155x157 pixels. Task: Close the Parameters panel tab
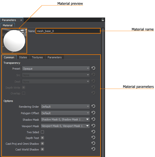(21, 20)
